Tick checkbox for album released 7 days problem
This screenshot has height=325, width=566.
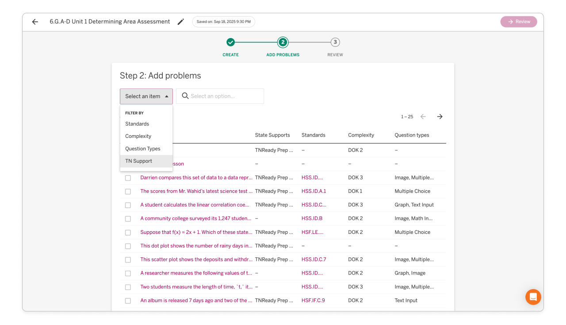point(128,301)
